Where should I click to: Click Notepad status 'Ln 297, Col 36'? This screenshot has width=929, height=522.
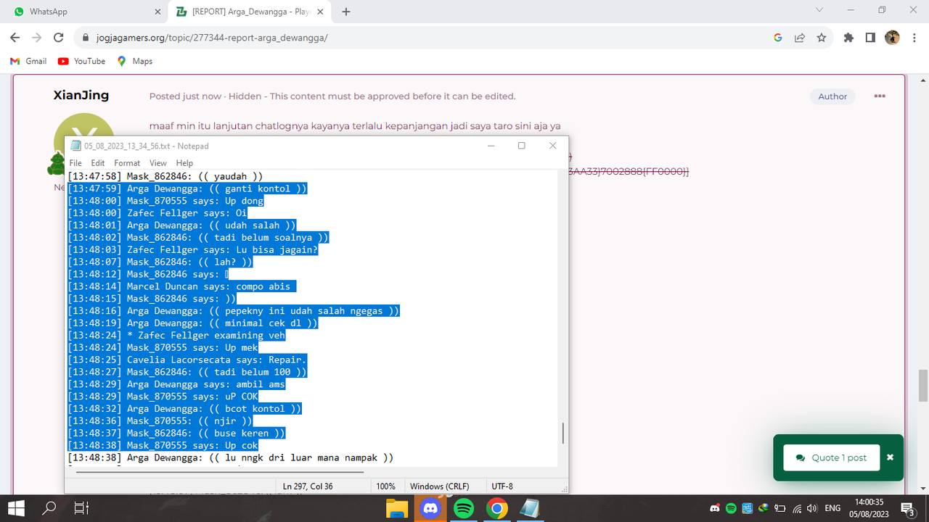tap(308, 486)
